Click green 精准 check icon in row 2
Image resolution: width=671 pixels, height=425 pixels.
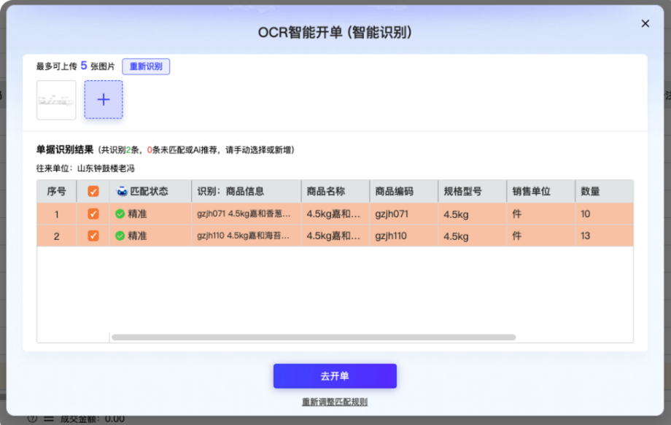(120, 235)
